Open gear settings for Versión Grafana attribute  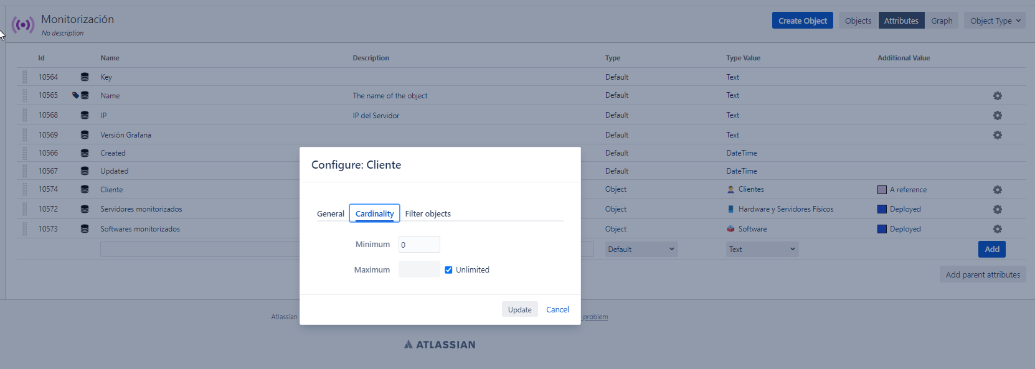998,135
